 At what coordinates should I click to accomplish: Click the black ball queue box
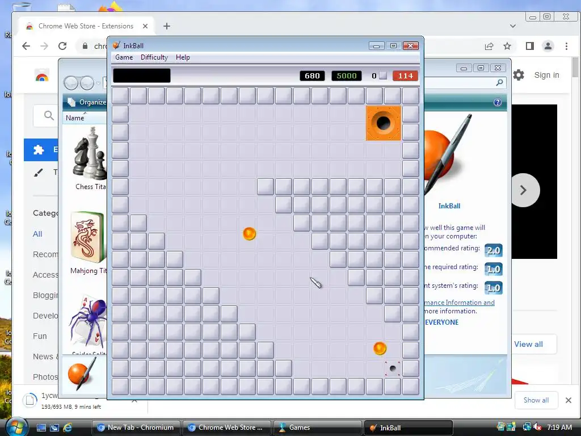(141, 76)
